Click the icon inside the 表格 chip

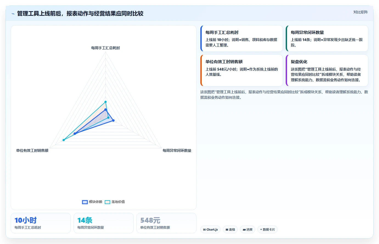tap(227, 230)
